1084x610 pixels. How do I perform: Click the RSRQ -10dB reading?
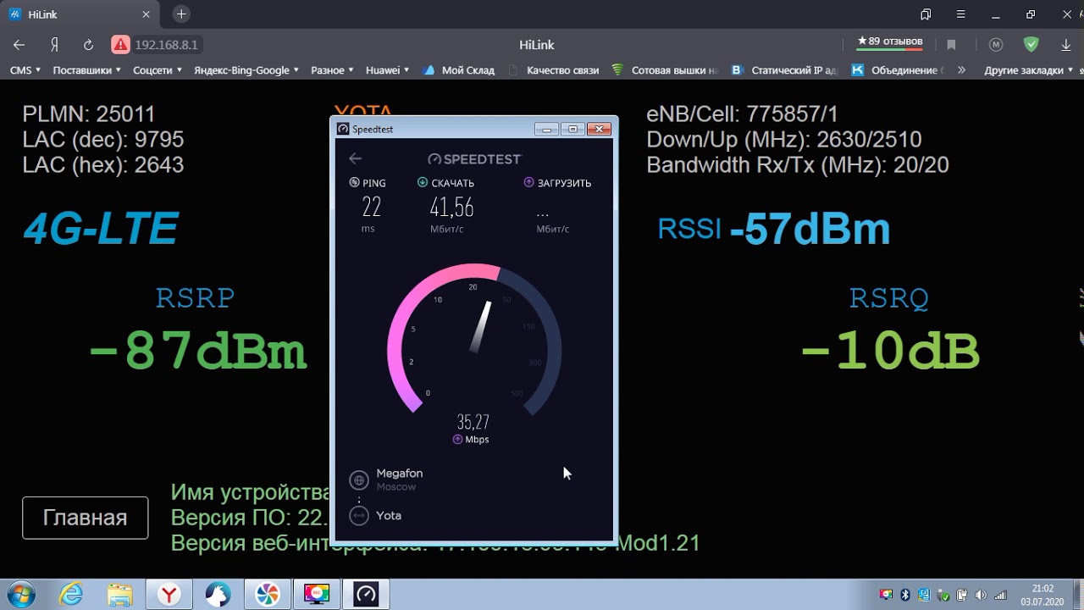coord(889,352)
